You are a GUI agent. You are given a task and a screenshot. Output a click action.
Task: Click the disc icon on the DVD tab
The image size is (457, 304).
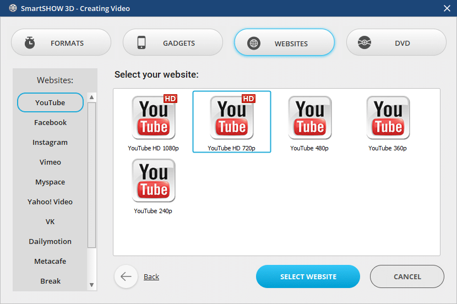pyautogui.click(x=364, y=42)
